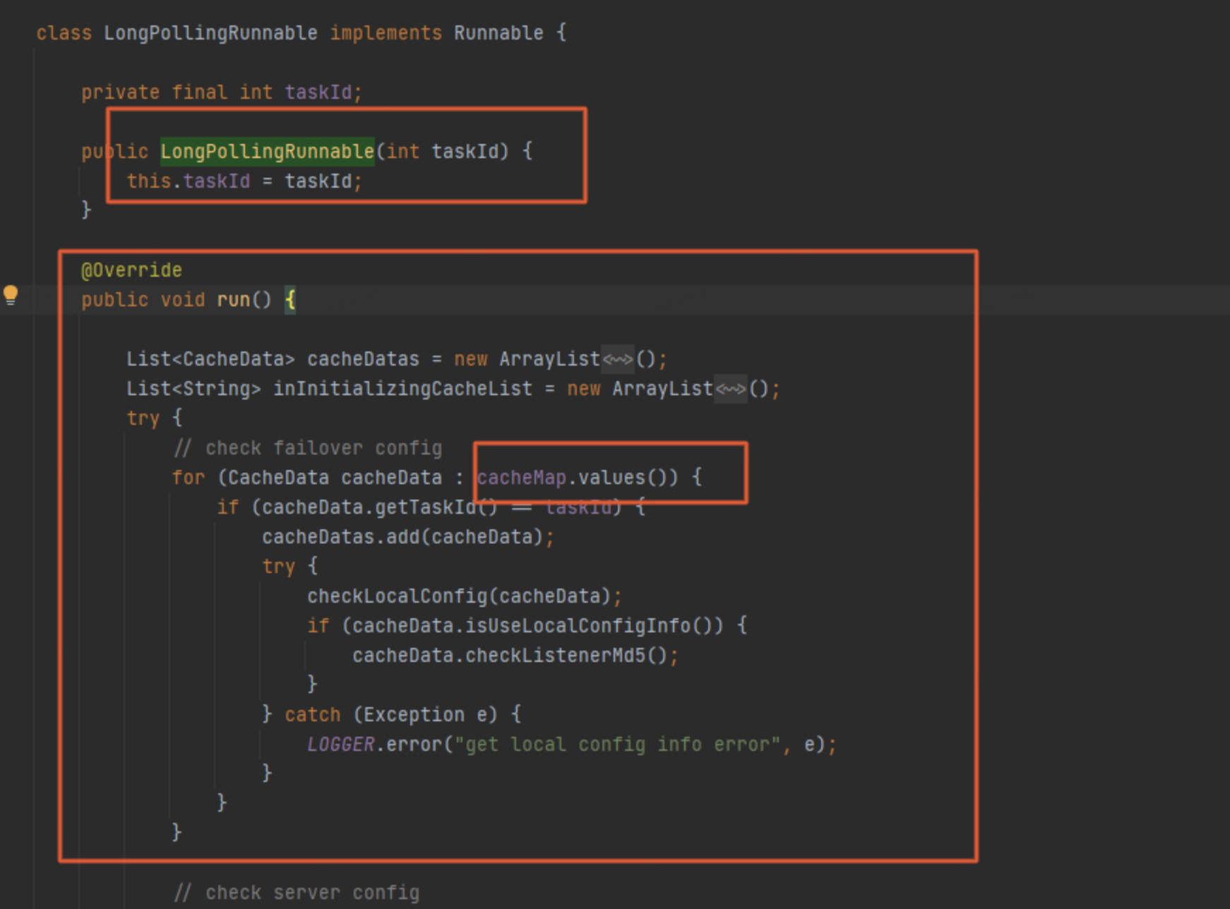Image resolution: width=1230 pixels, height=909 pixels.
Task: Click the "// check server config" comment
Action: (296, 893)
